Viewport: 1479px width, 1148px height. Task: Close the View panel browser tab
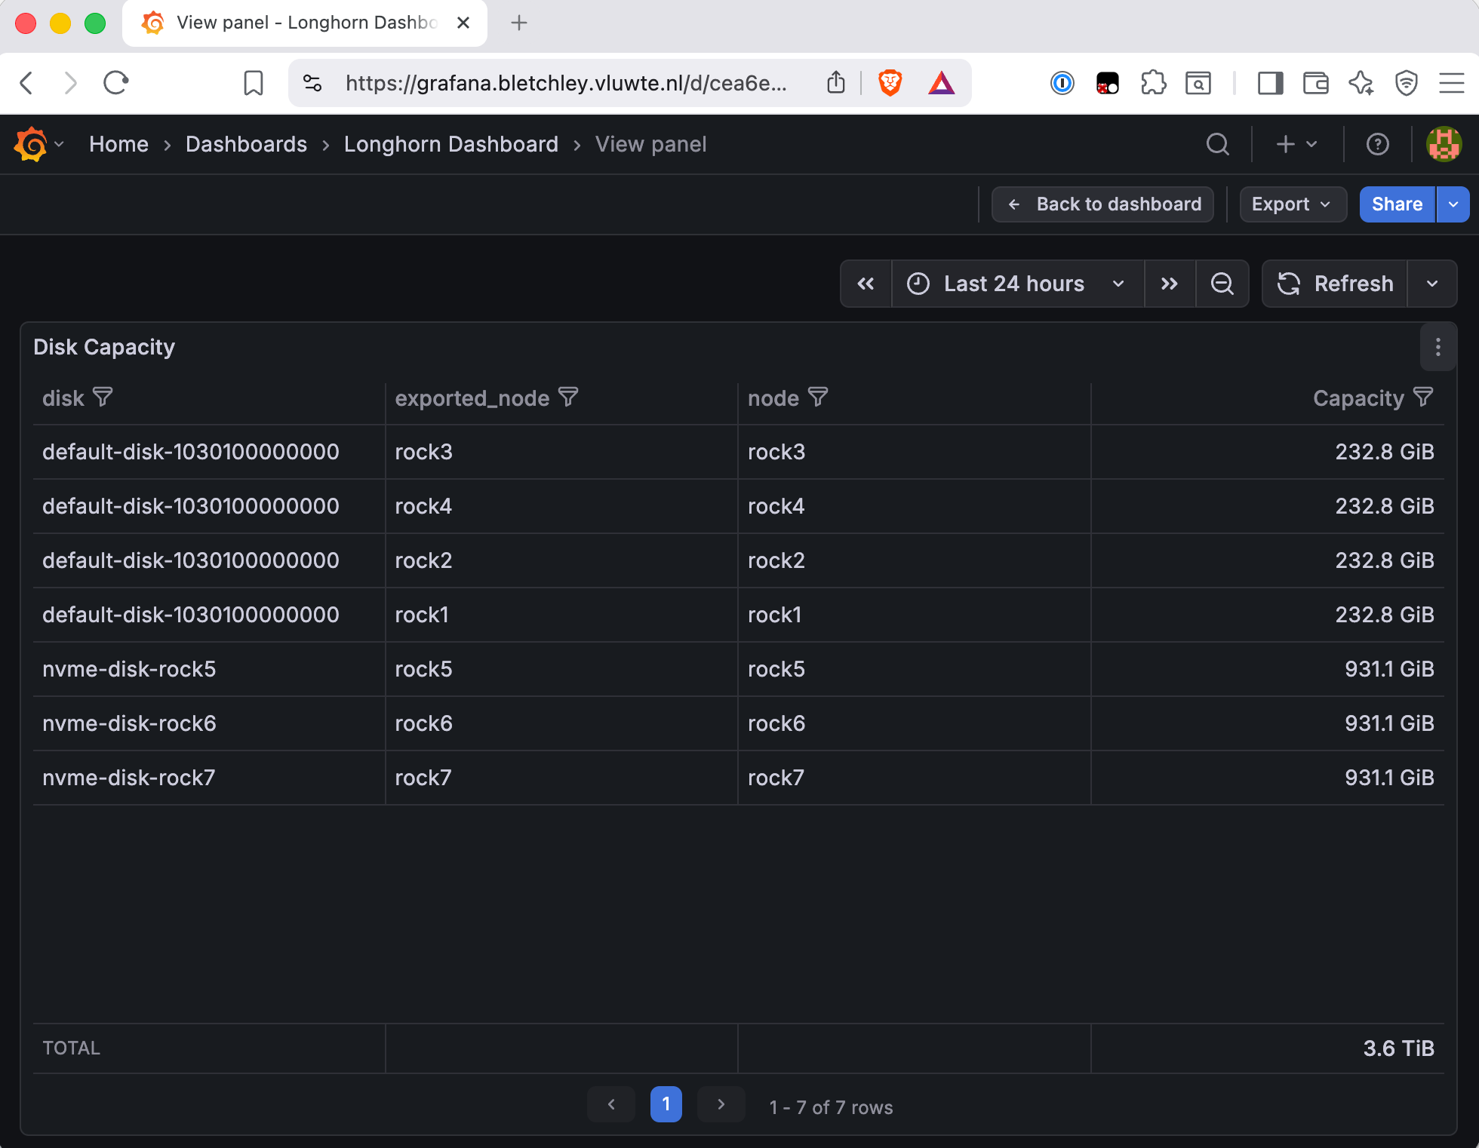pyautogui.click(x=463, y=23)
